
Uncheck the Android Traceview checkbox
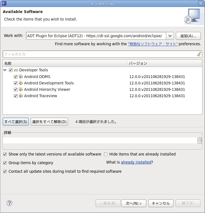16,96
